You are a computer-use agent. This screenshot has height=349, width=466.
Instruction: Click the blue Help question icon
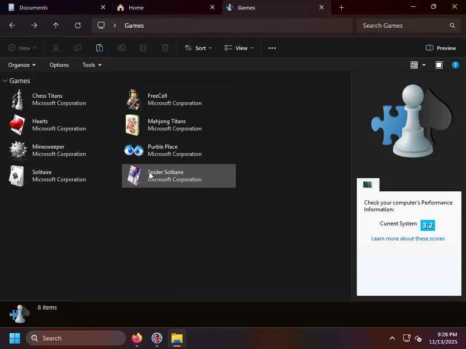coord(455,65)
